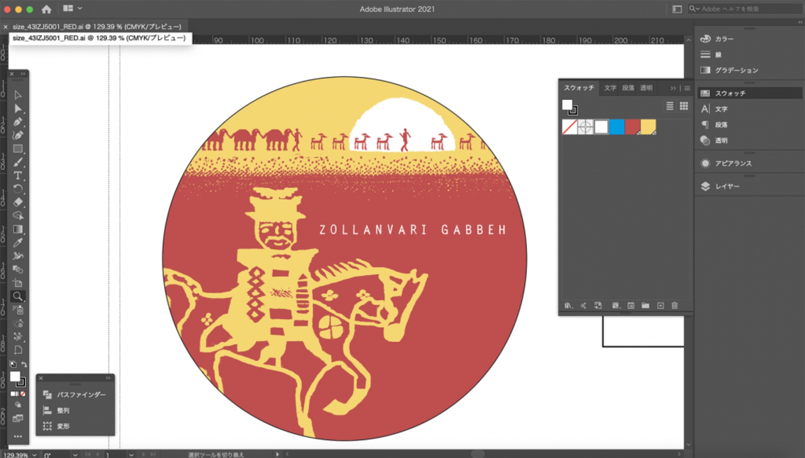Open the arrange documents dropdown
Image resolution: width=805 pixels, height=458 pixels.
[72, 8]
